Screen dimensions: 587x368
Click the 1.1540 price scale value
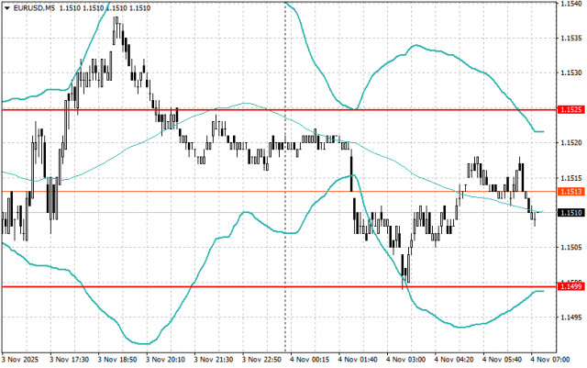570,4
